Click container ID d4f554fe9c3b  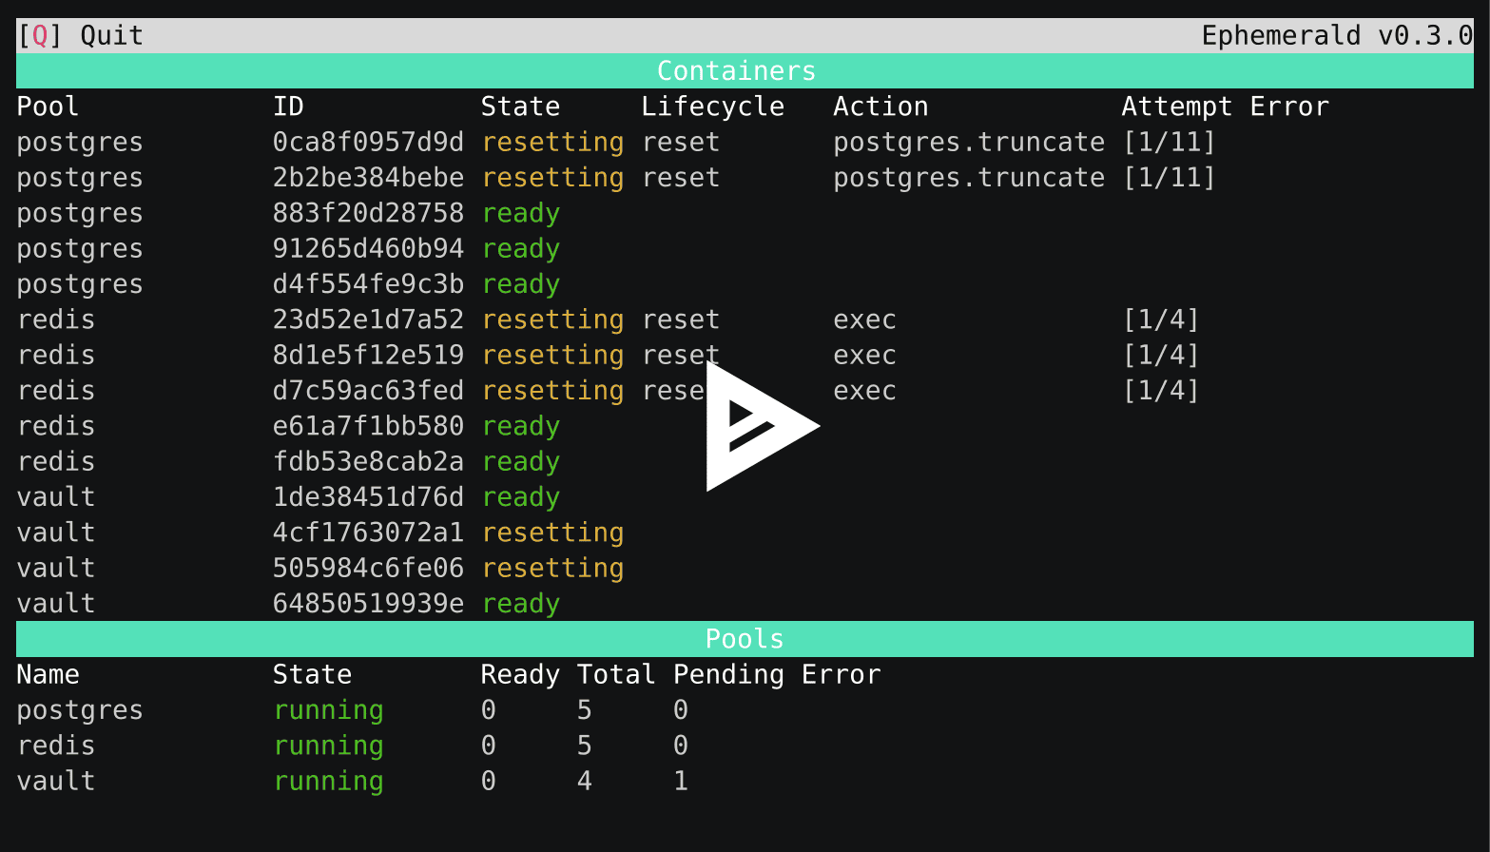click(x=368, y=283)
